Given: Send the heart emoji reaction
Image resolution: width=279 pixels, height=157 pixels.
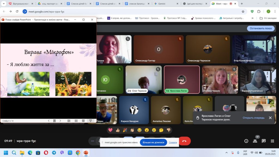Looking at the screenshot, I should tap(110, 130).
